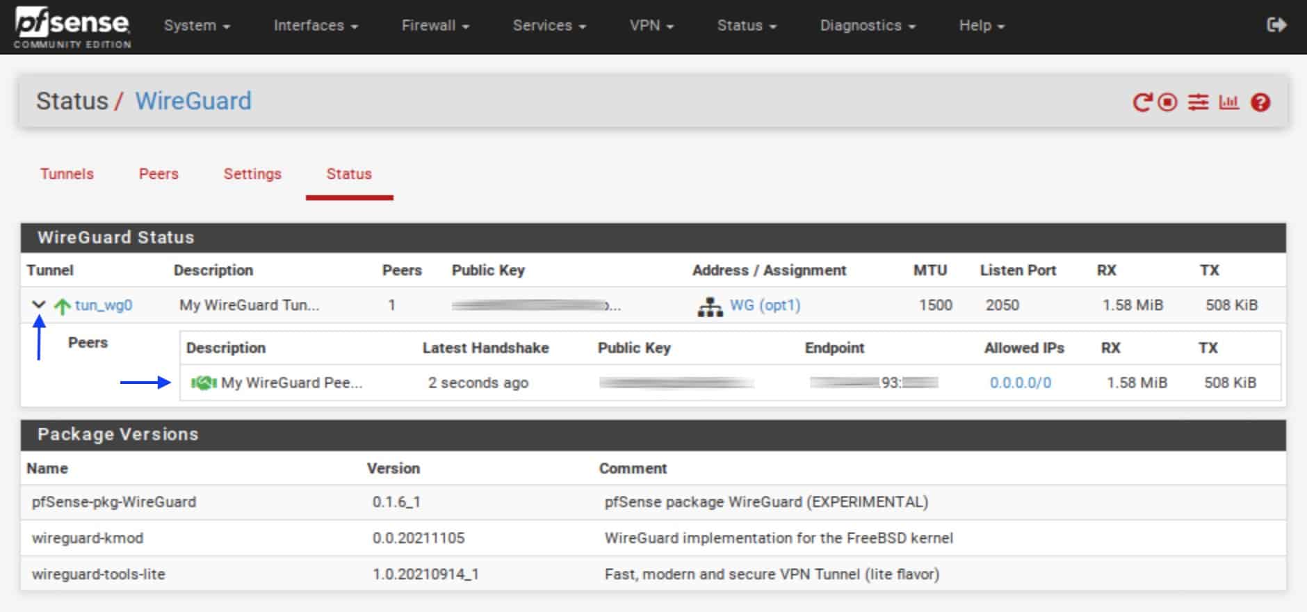Click the green handshake icon of the peer
This screenshot has height=612, width=1307.
point(204,382)
